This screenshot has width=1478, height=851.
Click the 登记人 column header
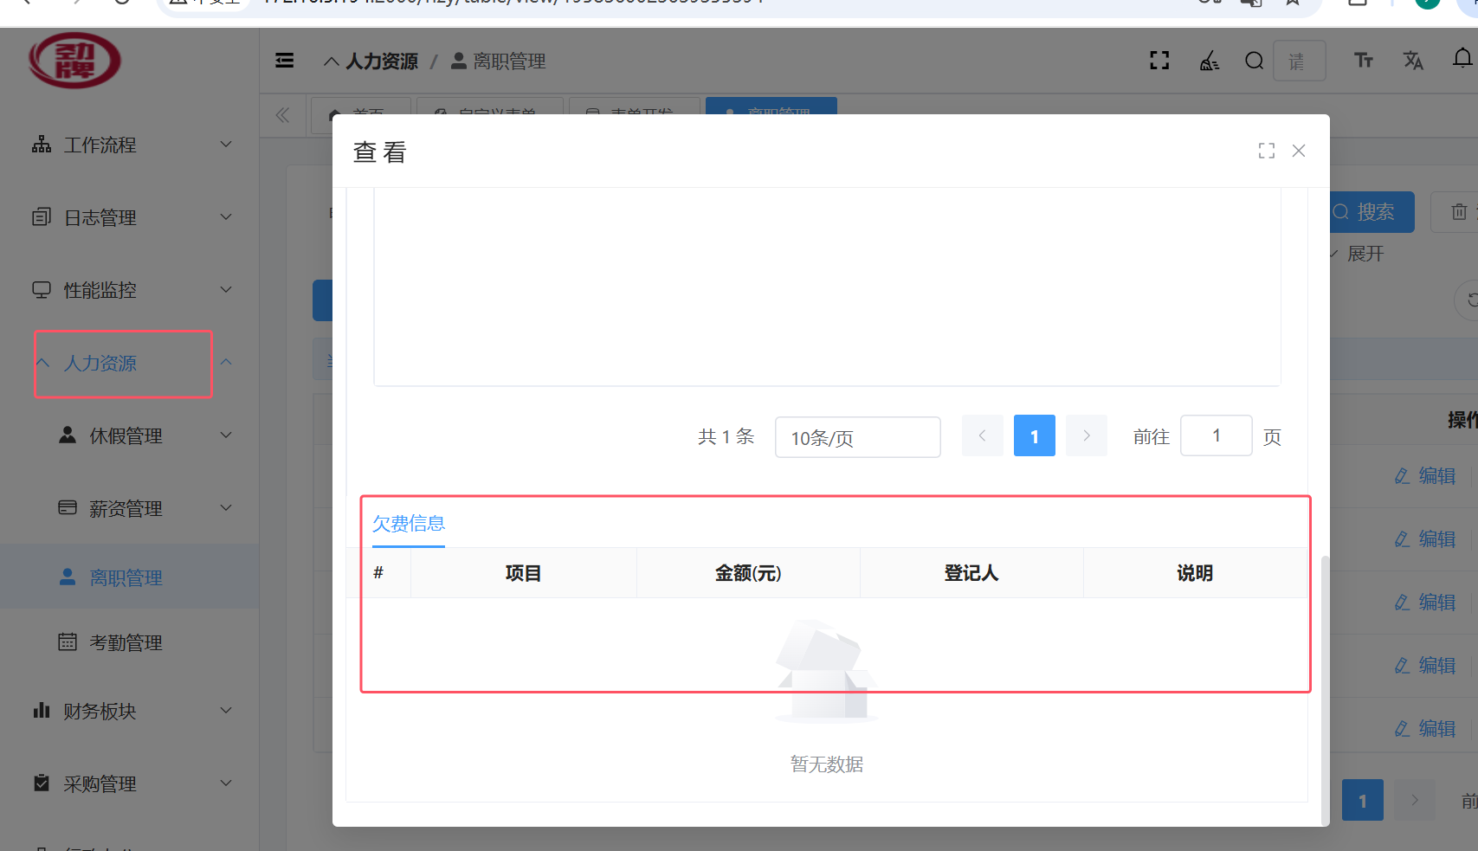coord(971,573)
